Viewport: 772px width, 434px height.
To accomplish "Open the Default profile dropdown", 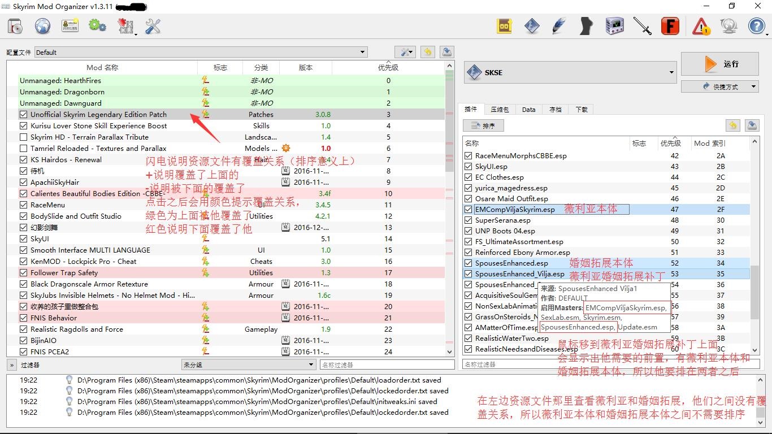I will [201, 53].
